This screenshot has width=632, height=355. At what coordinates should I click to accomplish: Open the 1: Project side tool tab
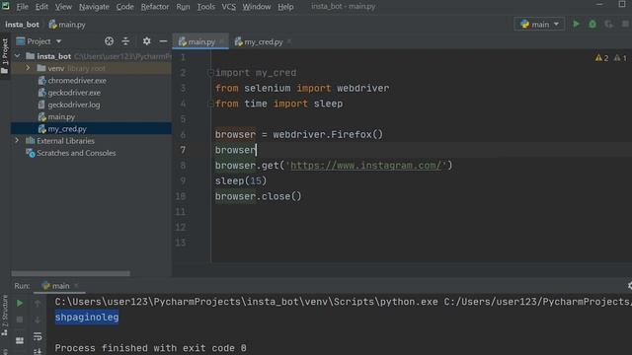click(x=5, y=56)
